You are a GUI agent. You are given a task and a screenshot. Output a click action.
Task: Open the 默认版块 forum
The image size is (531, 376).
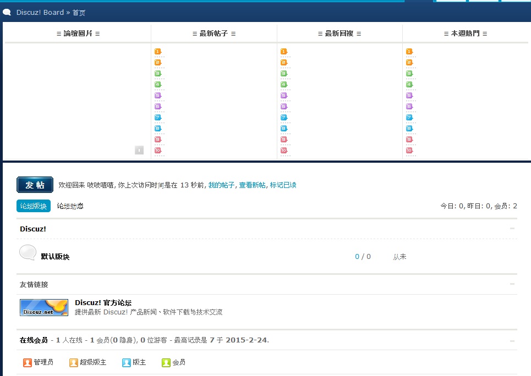[55, 257]
